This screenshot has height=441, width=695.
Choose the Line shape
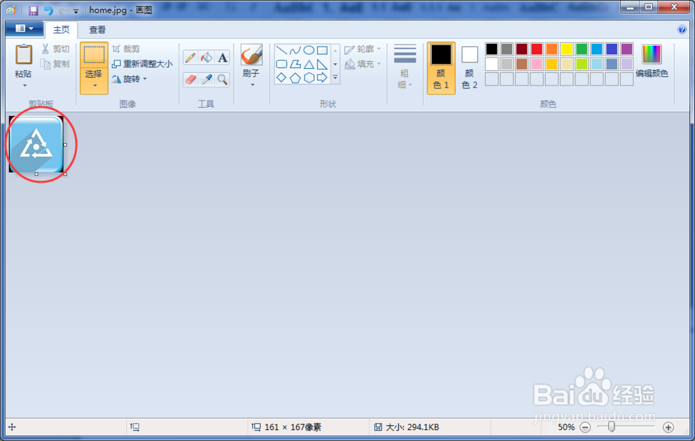[x=281, y=50]
